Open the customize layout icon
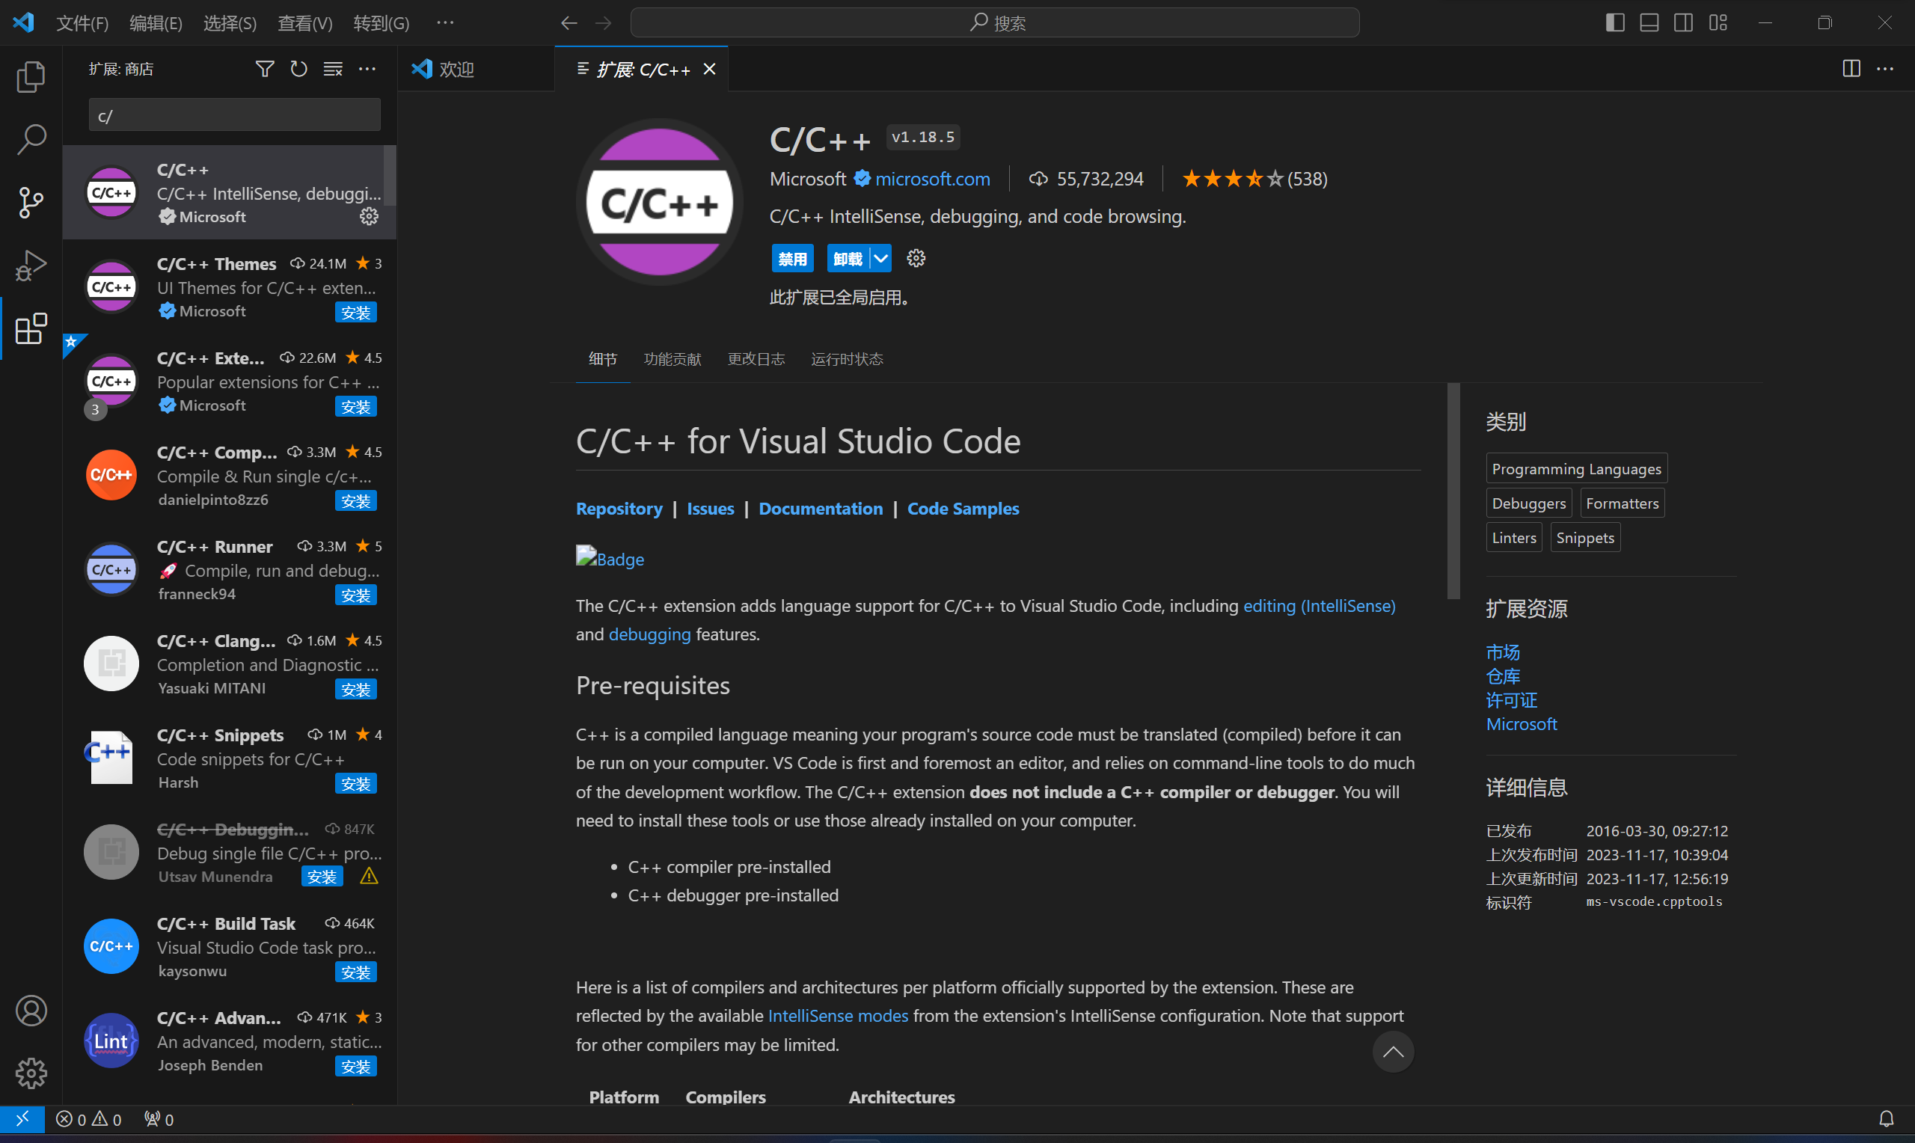 [1718, 23]
